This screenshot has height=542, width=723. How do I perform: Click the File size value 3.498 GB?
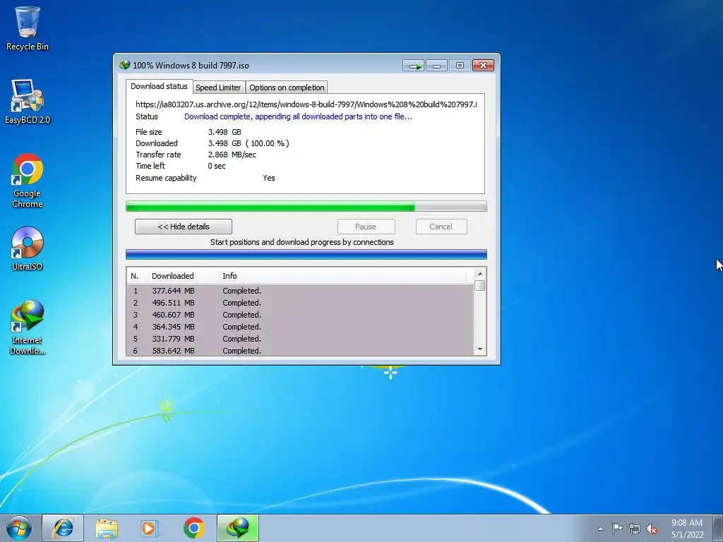[x=225, y=132]
